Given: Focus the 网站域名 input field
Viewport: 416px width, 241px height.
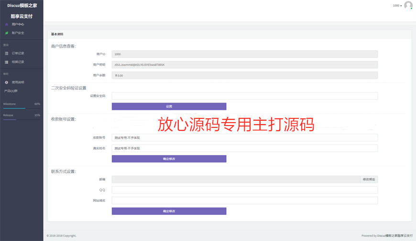Looking at the screenshot, I should click(x=245, y=200).
